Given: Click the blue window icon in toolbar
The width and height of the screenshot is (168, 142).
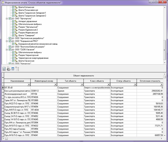Looking at the screenshot, I should 13,69.
